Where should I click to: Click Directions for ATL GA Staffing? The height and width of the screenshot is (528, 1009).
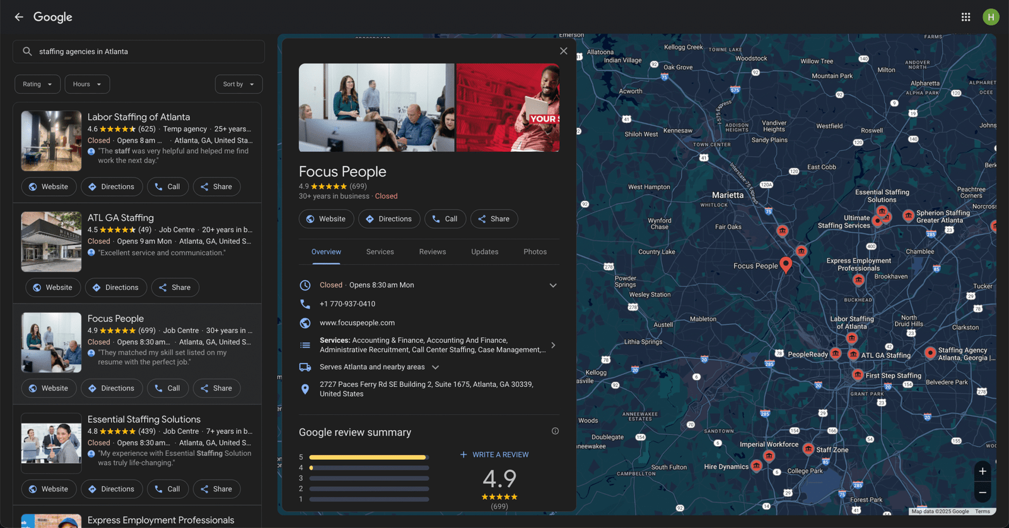tap(116, 287)
